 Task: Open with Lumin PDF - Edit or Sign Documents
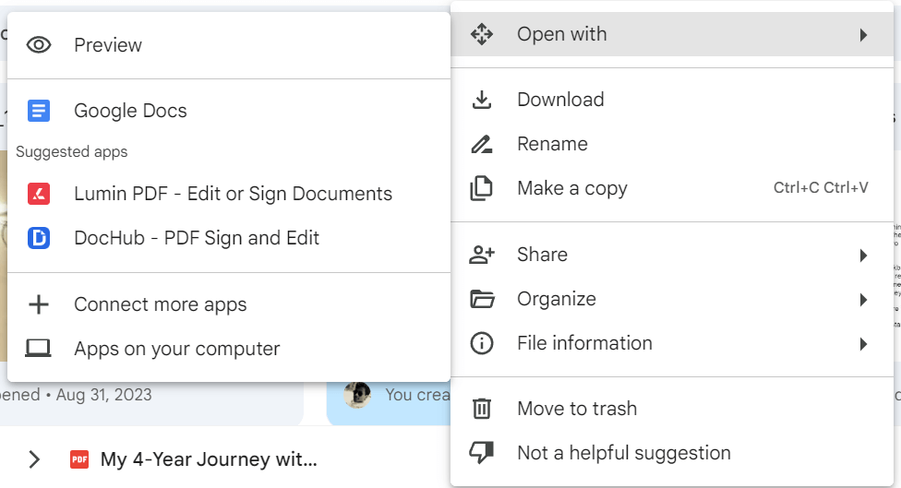(233, 194)
